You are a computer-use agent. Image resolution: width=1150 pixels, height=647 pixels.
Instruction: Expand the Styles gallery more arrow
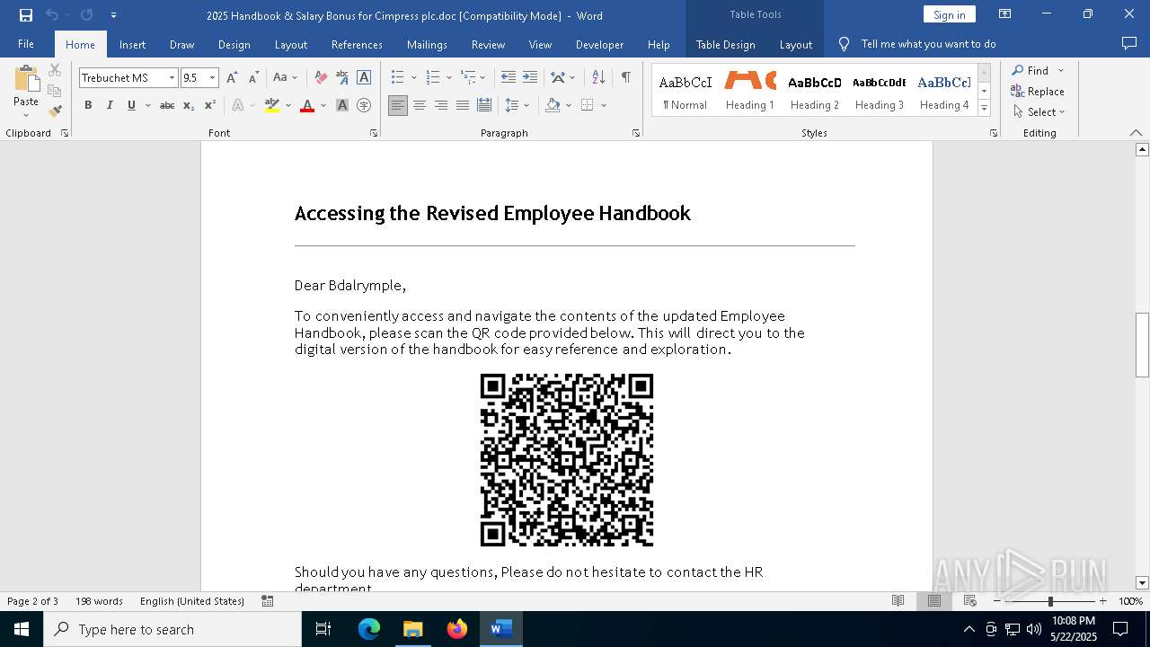[x=984, y=109]
